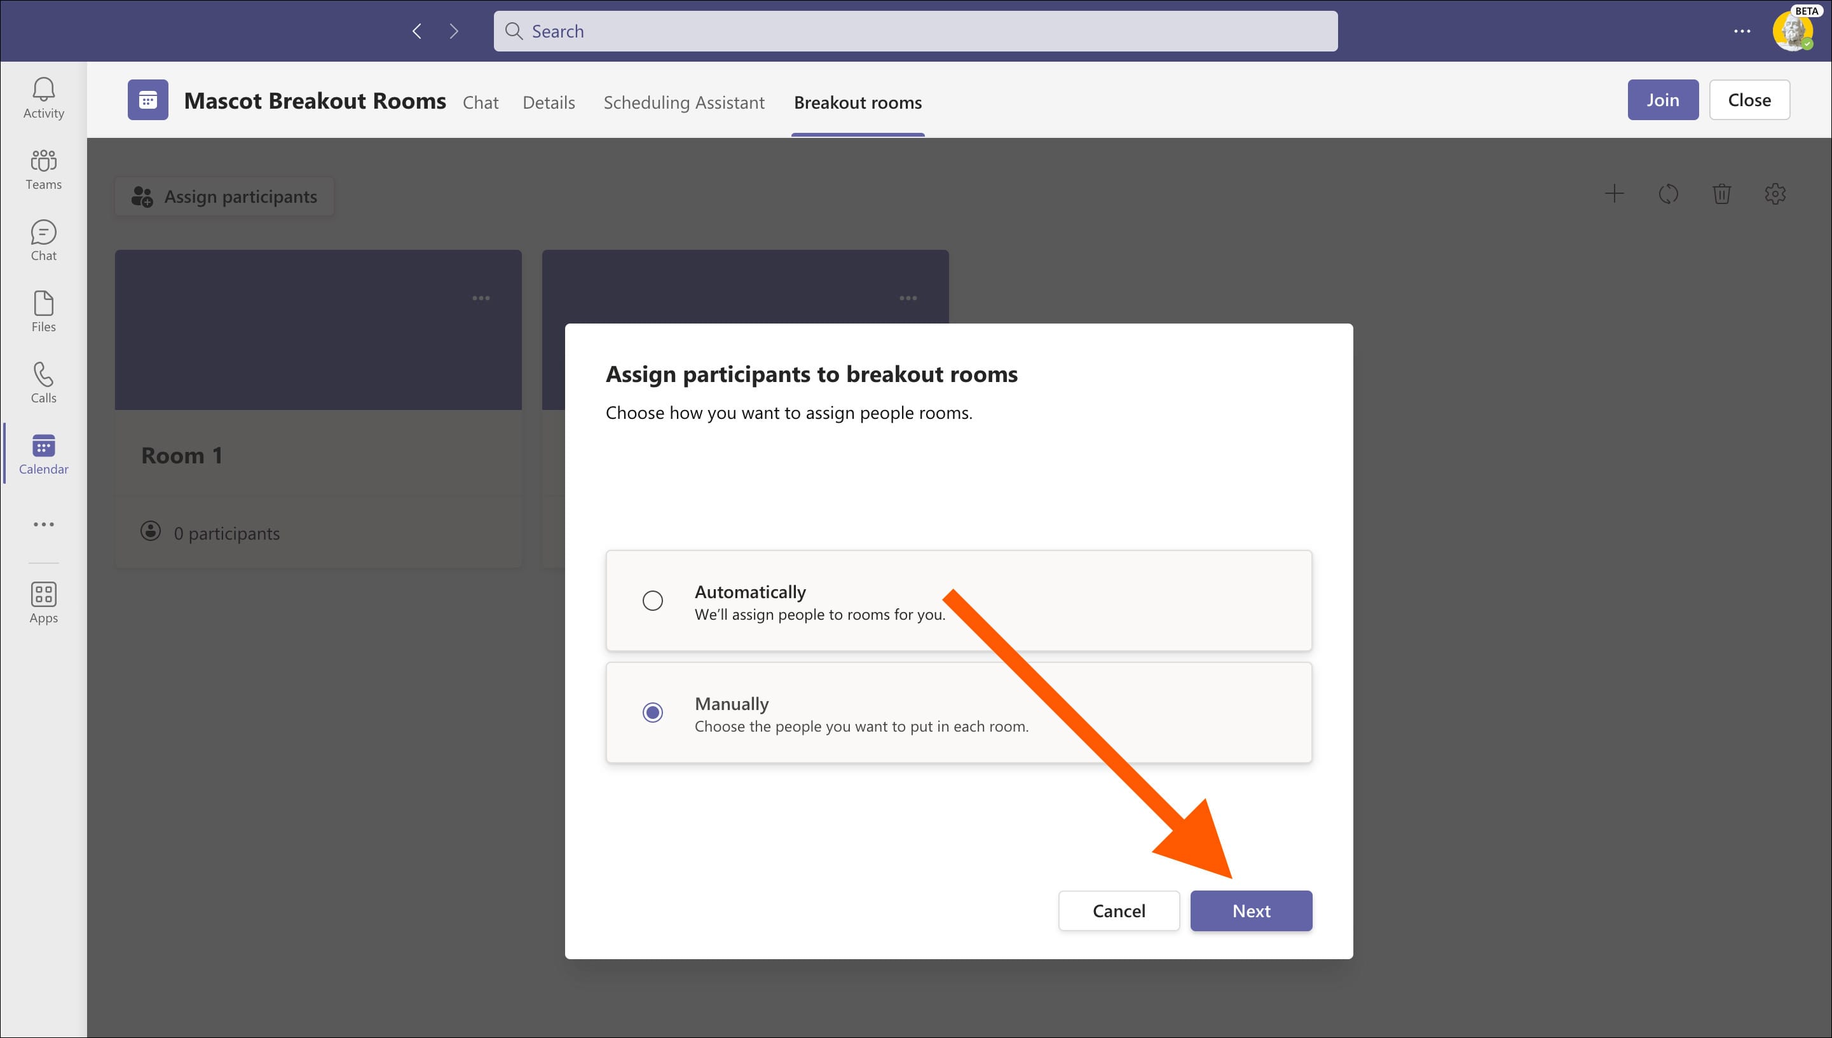1832x1038 pixels.
Task: Click Cancel in the dialog
Action: tap(1118, 910)
